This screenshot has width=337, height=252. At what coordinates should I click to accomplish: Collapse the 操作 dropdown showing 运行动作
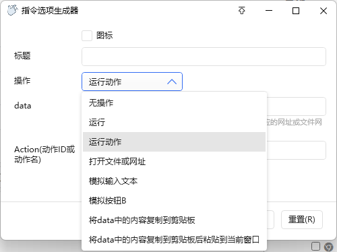pyautogui.click(x=132, y=82)
